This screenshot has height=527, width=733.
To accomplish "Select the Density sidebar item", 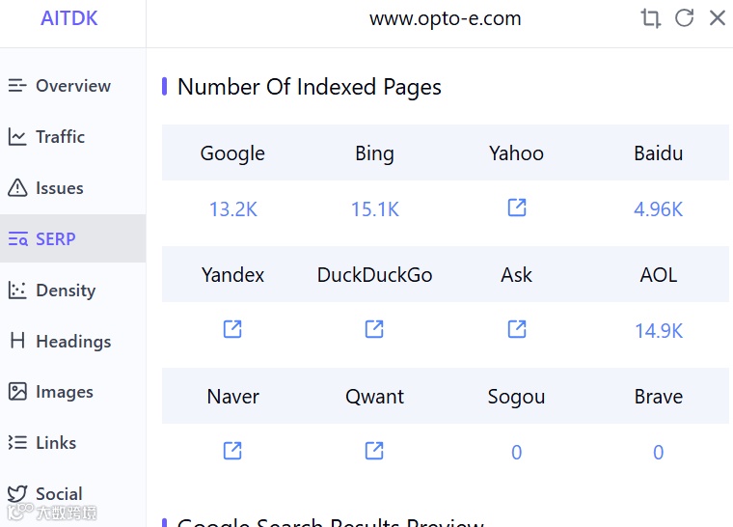I will (x=65, y=291).
